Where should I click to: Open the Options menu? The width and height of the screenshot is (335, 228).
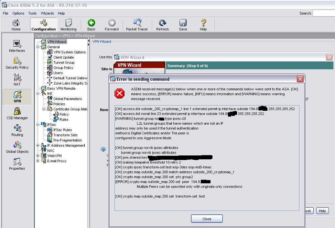click(x=18, y=13)
